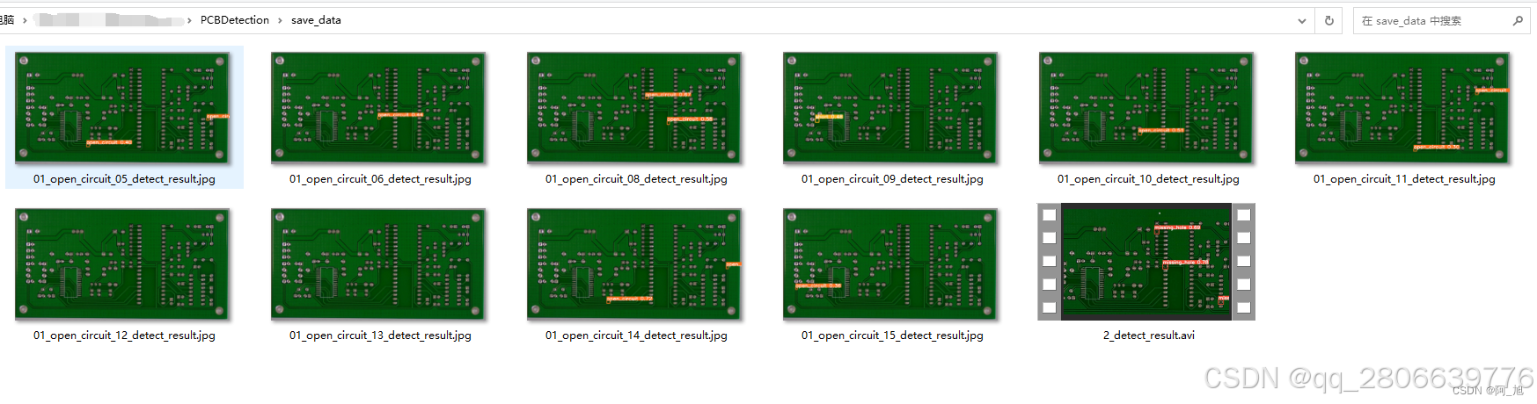Image resolution: width=1537 pixels, height=404 pixels.
Task: Click file name 01_open_circuit_11_detect_result.jpg
Action: (1404, 179)
